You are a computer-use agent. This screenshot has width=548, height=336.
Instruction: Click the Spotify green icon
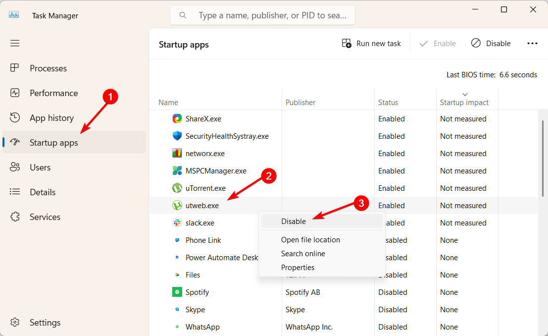(177, 292)
